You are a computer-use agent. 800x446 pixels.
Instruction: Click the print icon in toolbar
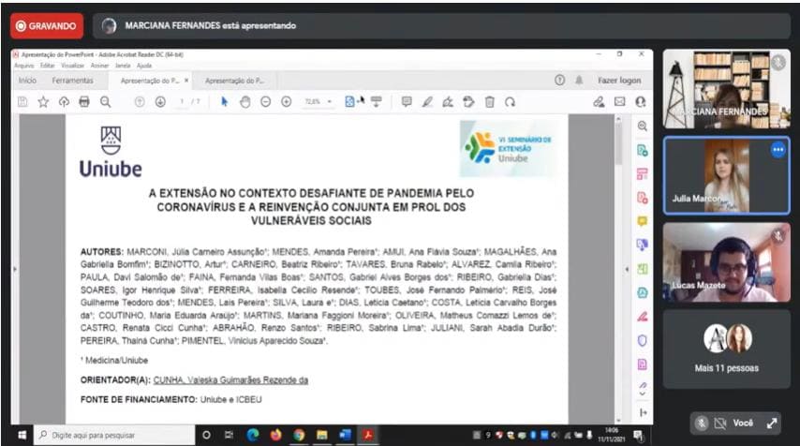pos(84,102)
